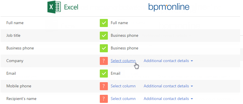243x104 pixels.
Task: Click the bpm'online logo in the header
Action: tap(169, 7)
